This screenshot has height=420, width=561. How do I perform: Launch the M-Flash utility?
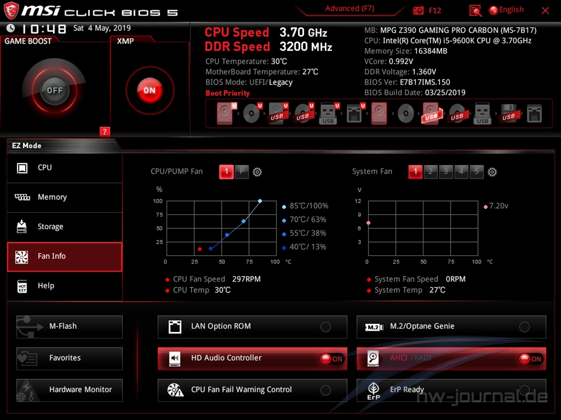tap(70, 326)
